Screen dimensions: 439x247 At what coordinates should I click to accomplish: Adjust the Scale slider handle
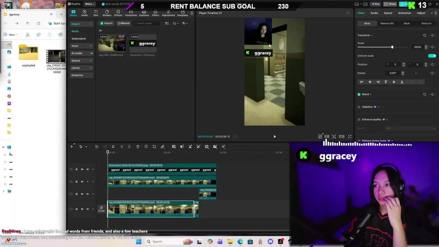(392, 47)
